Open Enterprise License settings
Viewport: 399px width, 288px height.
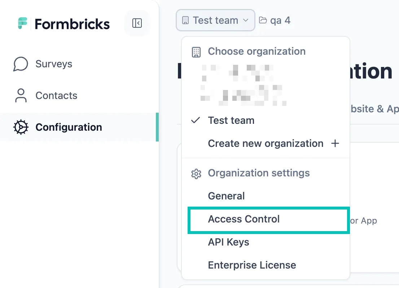[252, 265]
